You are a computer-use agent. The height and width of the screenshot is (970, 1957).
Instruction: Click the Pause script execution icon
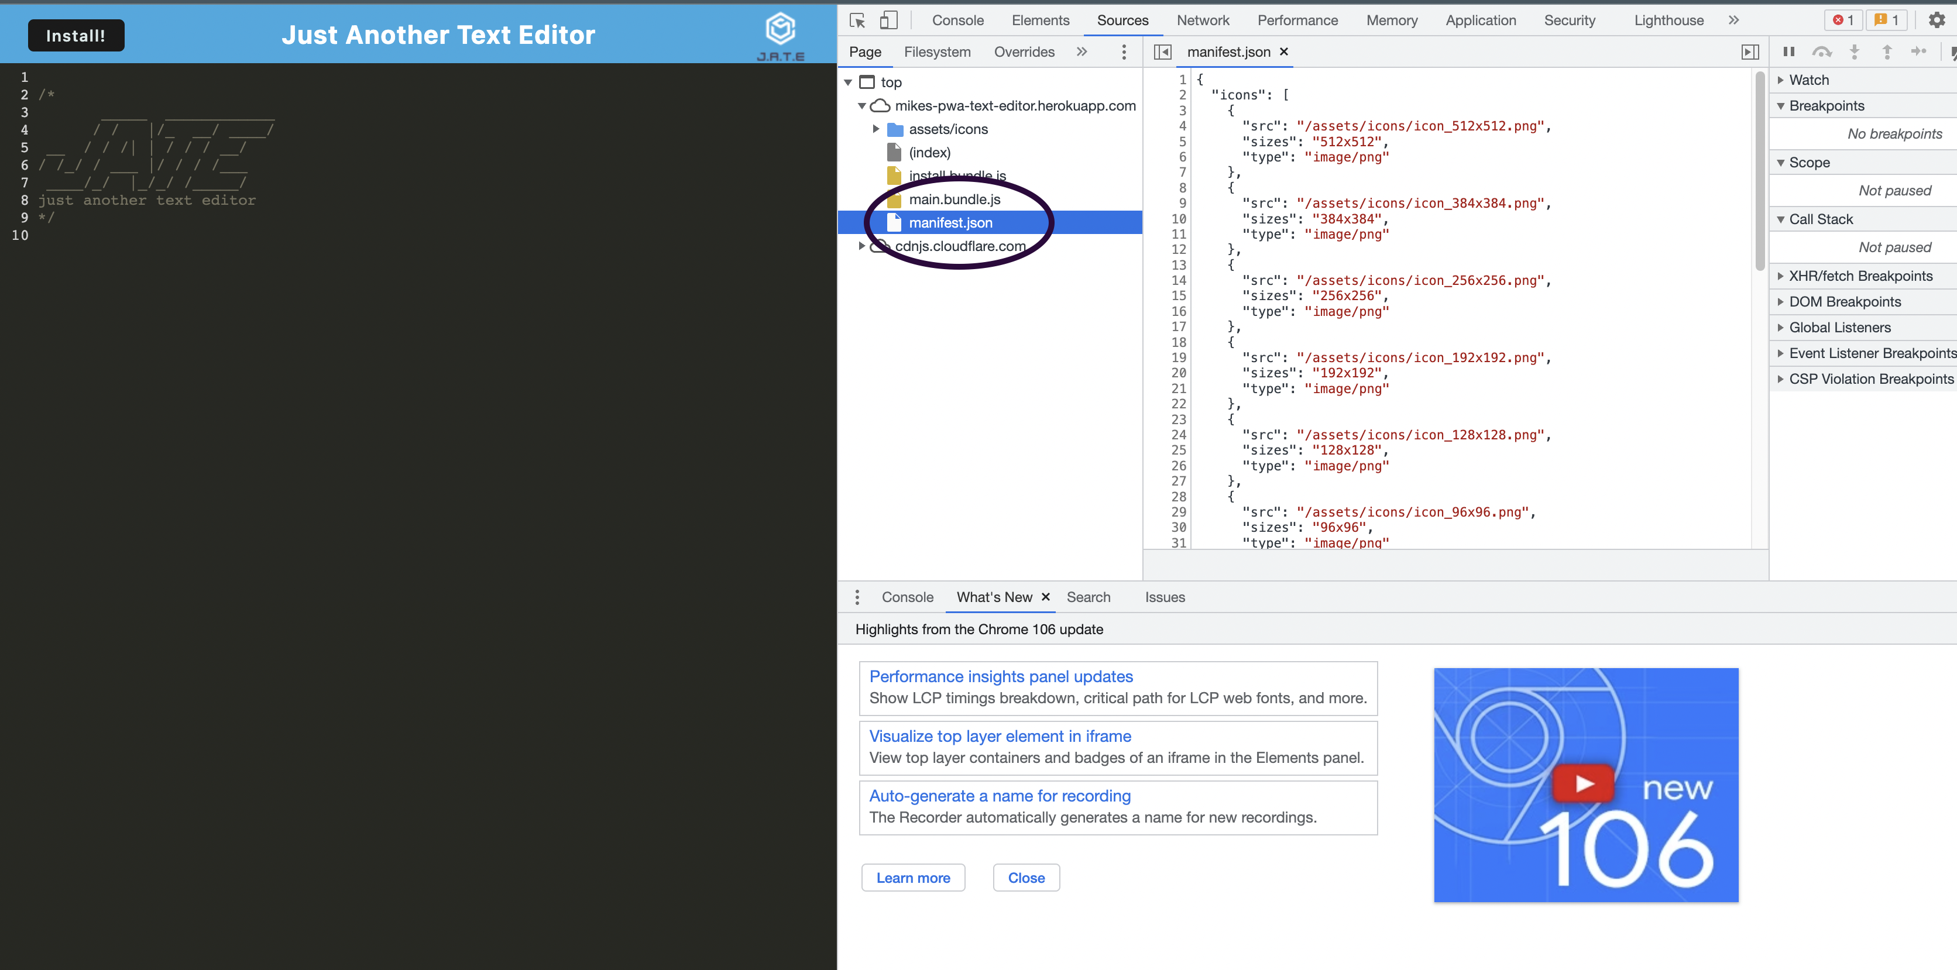coord(1789,51)
